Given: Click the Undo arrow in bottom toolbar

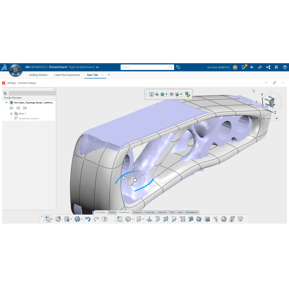Looking at the screenshot, I should 87,219.
